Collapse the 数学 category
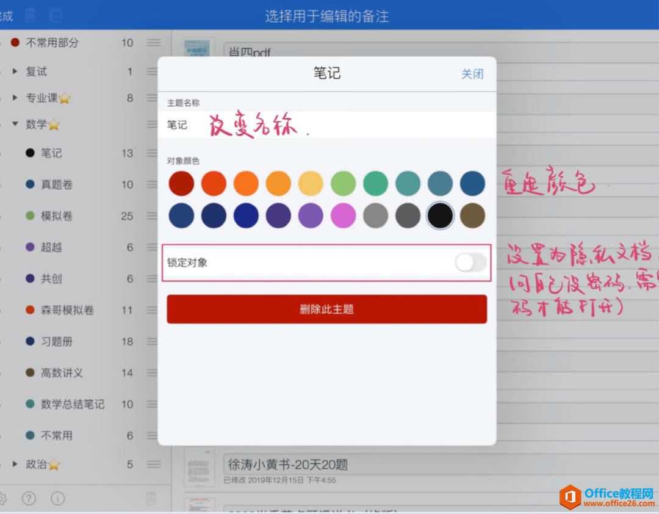This screenshot has width=659, height=514. (15, 124)
